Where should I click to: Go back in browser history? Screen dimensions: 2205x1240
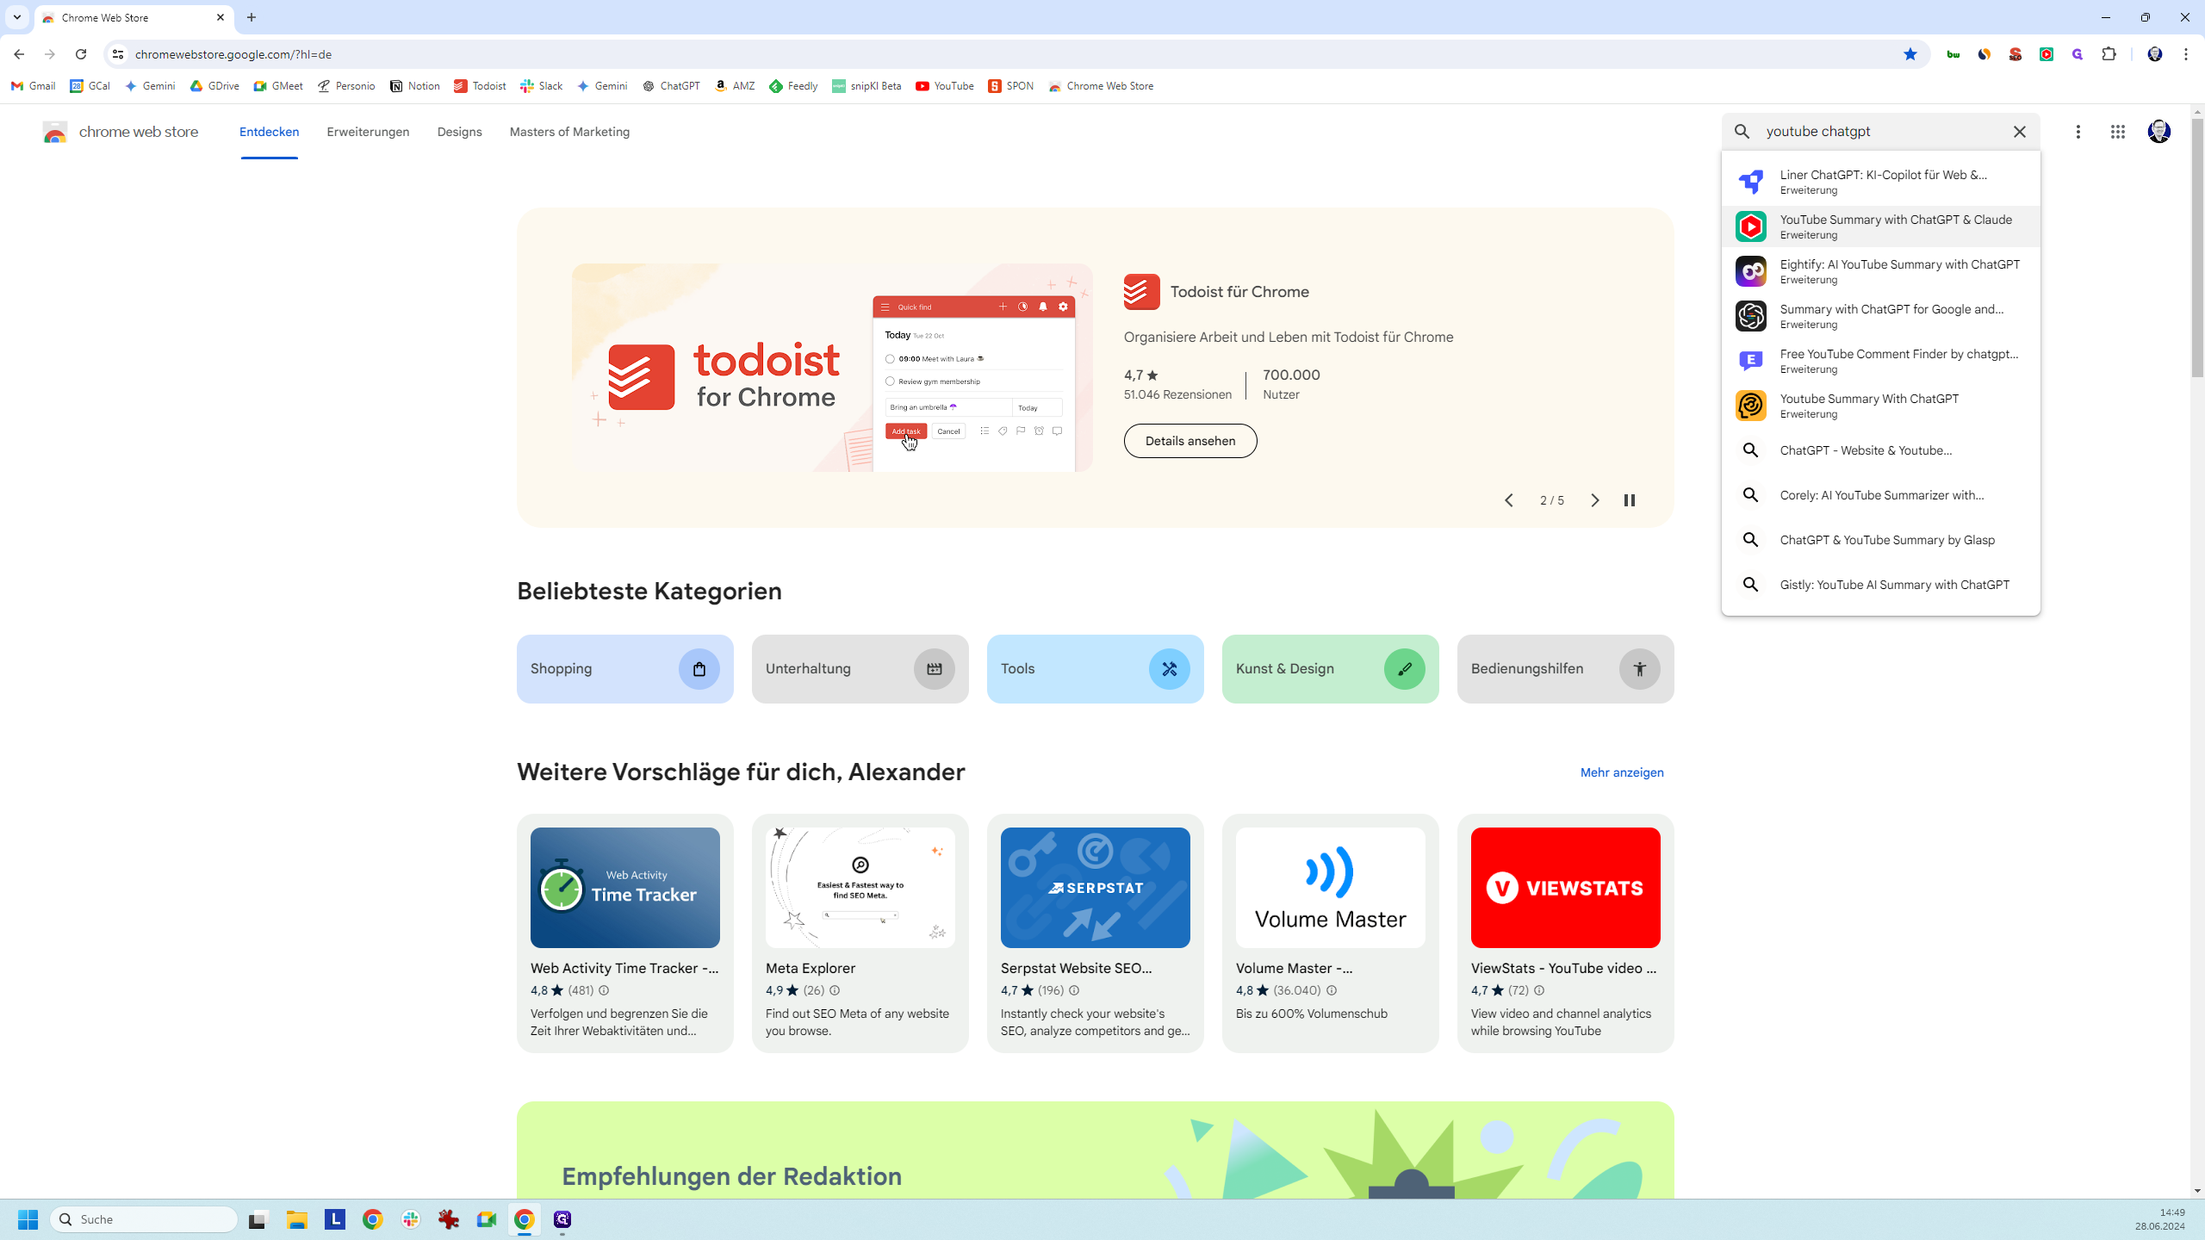[19, 54]
